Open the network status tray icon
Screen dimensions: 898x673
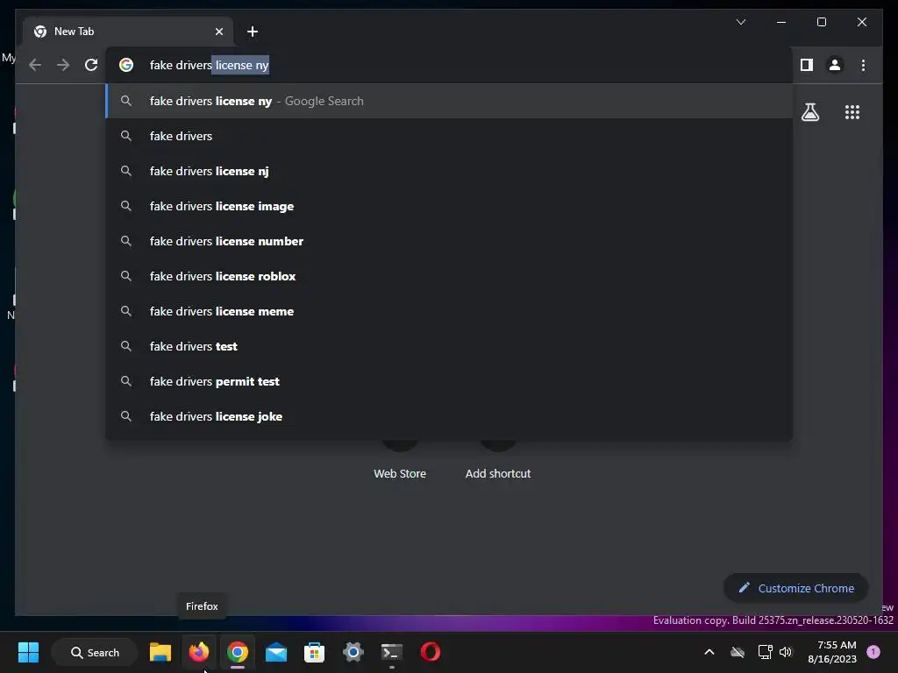click(765, 652)
